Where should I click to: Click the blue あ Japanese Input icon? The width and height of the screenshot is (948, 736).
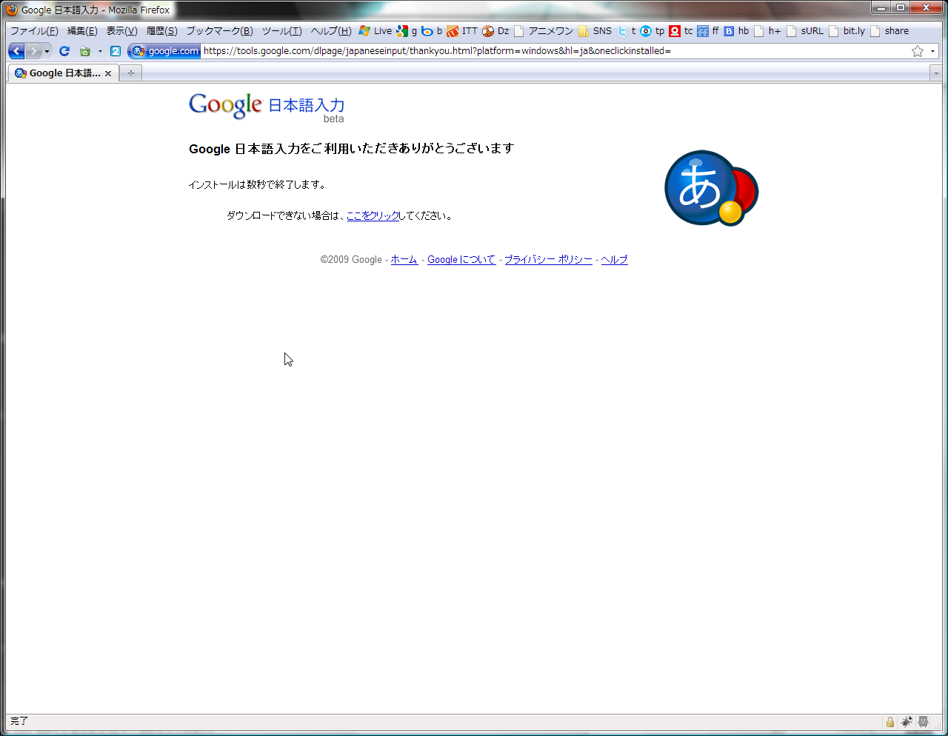(711, 188)
